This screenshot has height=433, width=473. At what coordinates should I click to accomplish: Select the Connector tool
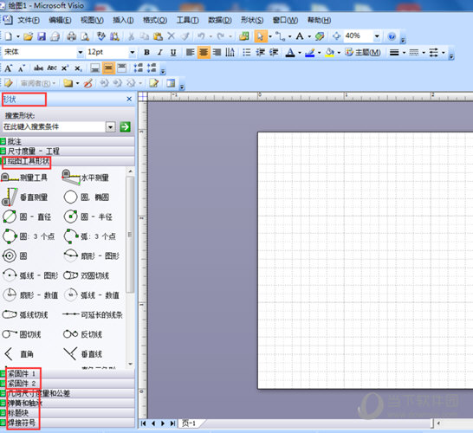point(281,36)
